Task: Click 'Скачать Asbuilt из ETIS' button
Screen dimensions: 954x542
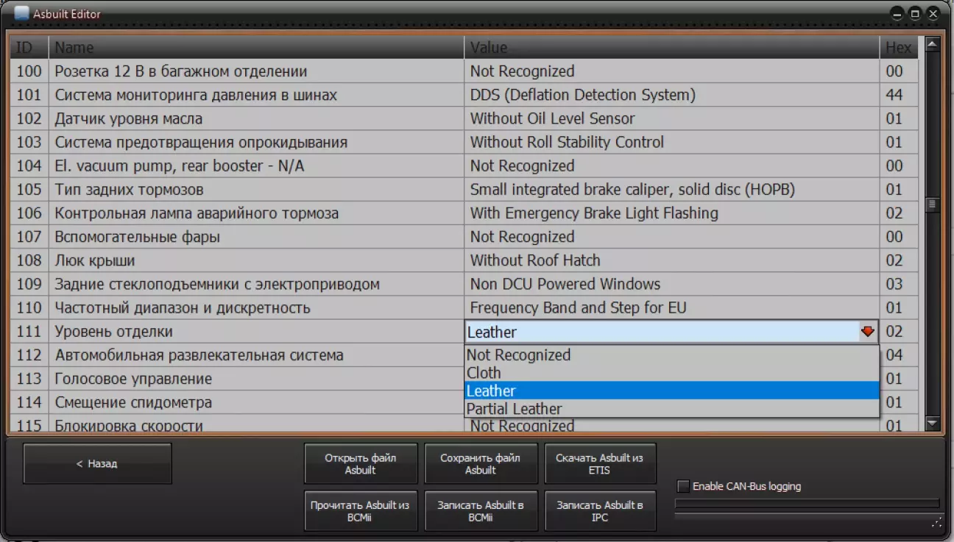Action: click(x=599, y=463)
